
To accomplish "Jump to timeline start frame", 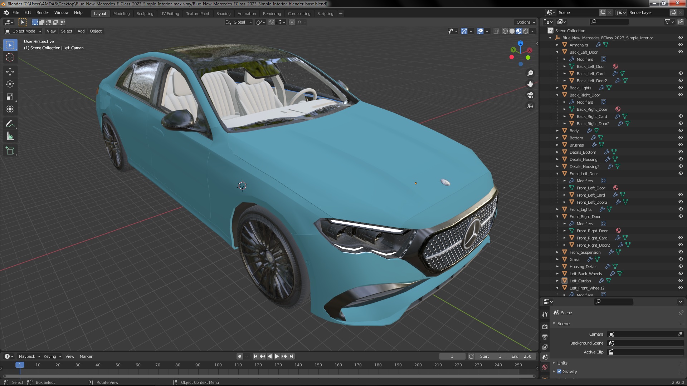I will pos(255,356).
